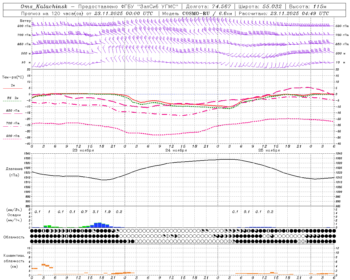350x280 pixels.
Task: Click the 850 гПа line sample in the temperature legend
Action: 12,114
